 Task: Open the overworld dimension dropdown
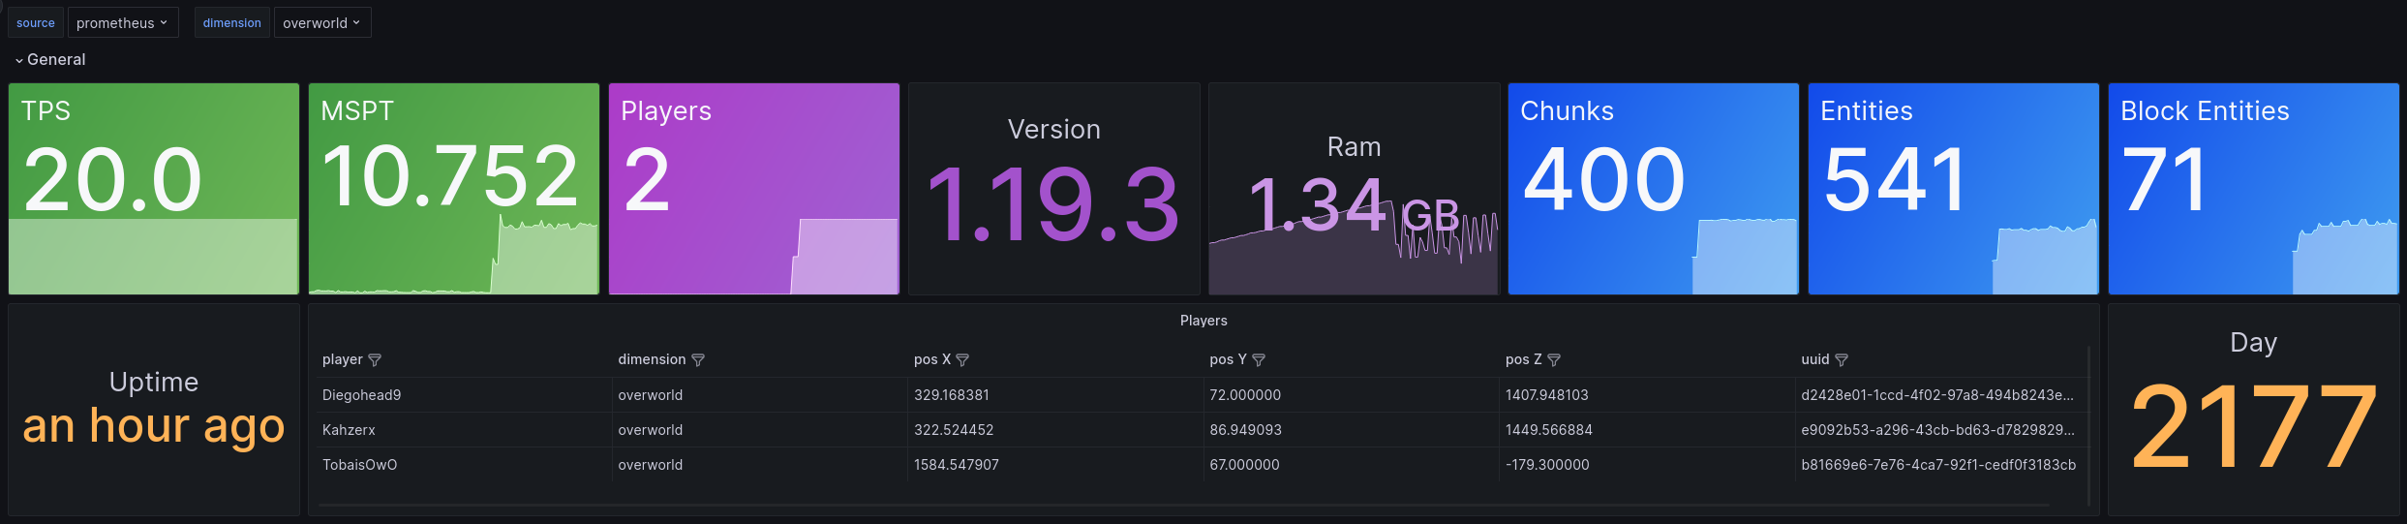point(321,23)
